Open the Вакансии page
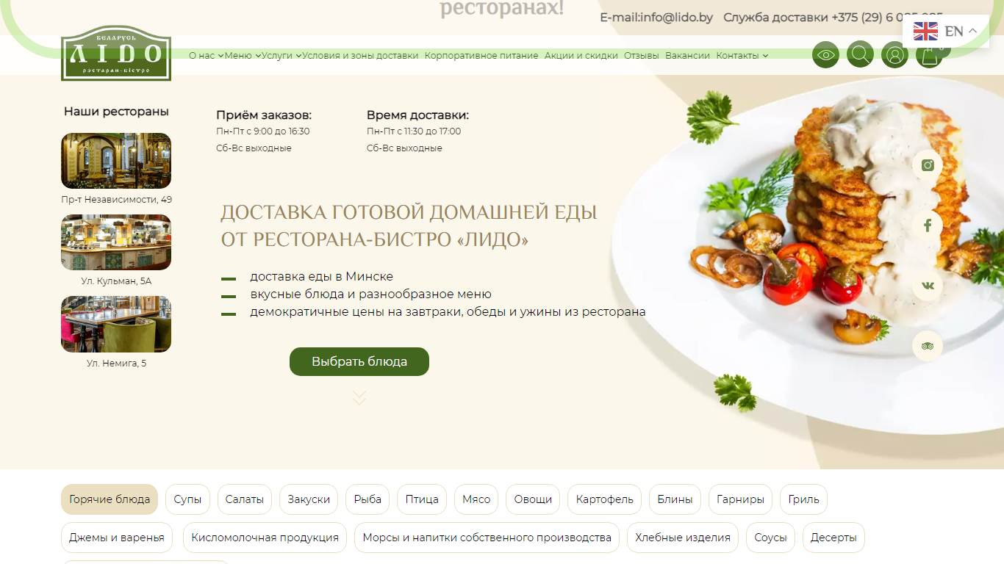The height and width of the screenshot is (564, 1004). 688,56
